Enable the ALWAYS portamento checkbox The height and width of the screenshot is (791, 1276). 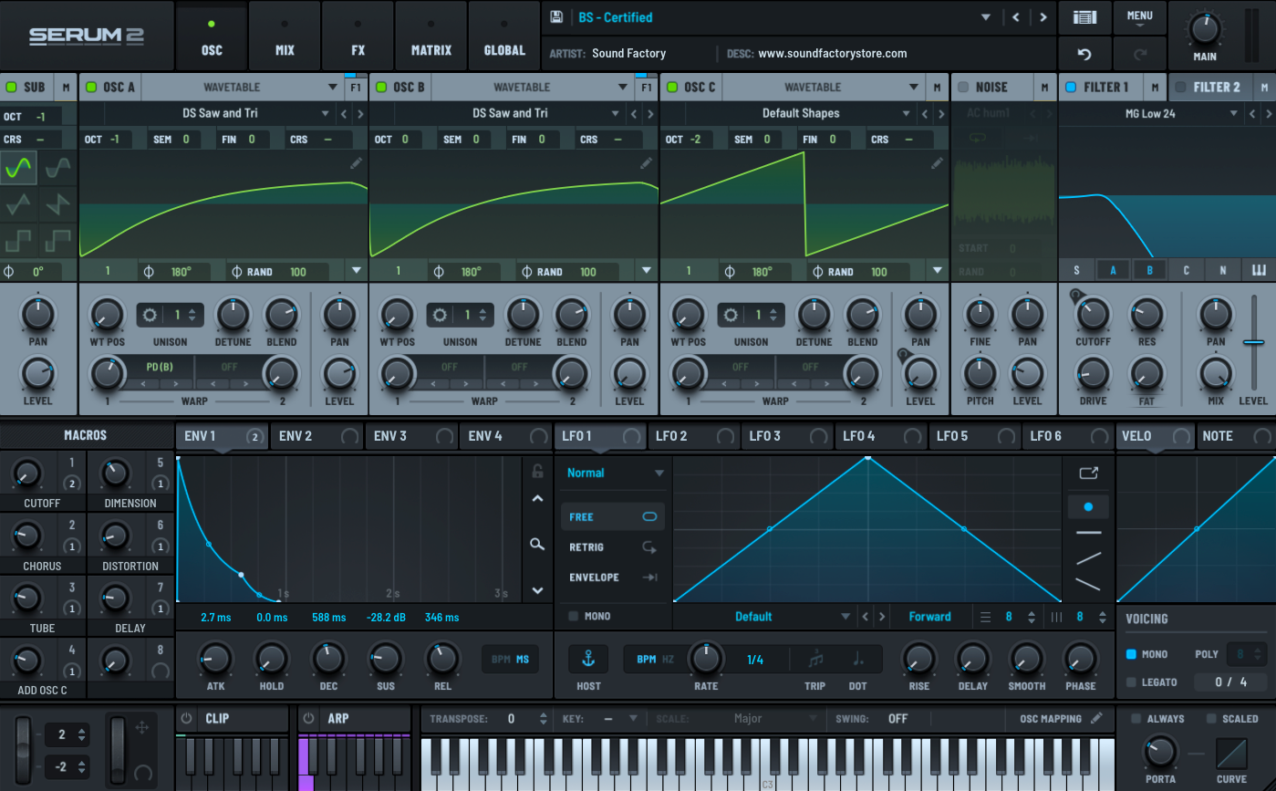pyautogui.click(x=1136, y=719)
